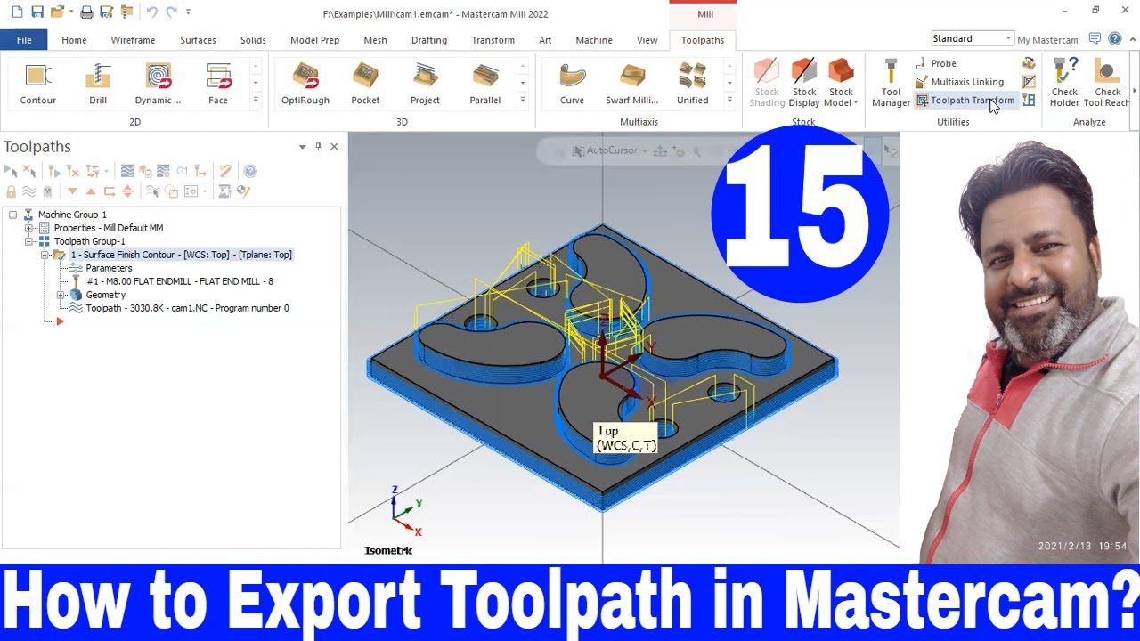Viewport: 1140px width, 641px height.
Task: Open a file with the folder icon
Action: 58,12
